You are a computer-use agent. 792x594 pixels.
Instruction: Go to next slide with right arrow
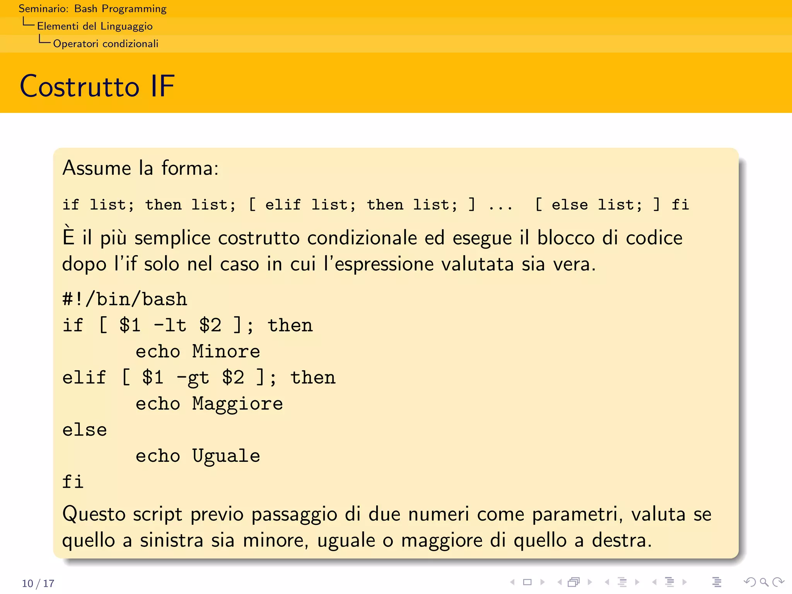coord(543,582)
